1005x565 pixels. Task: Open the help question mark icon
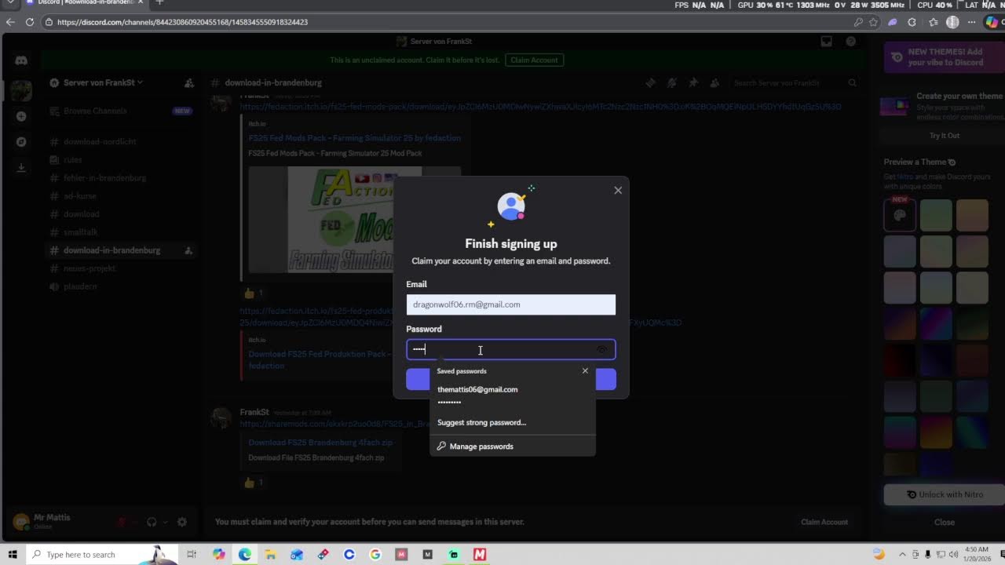(x=850, y=42)
